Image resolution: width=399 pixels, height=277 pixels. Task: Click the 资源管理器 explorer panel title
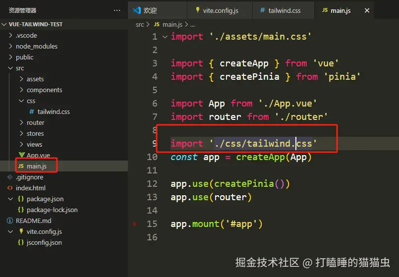22,10
